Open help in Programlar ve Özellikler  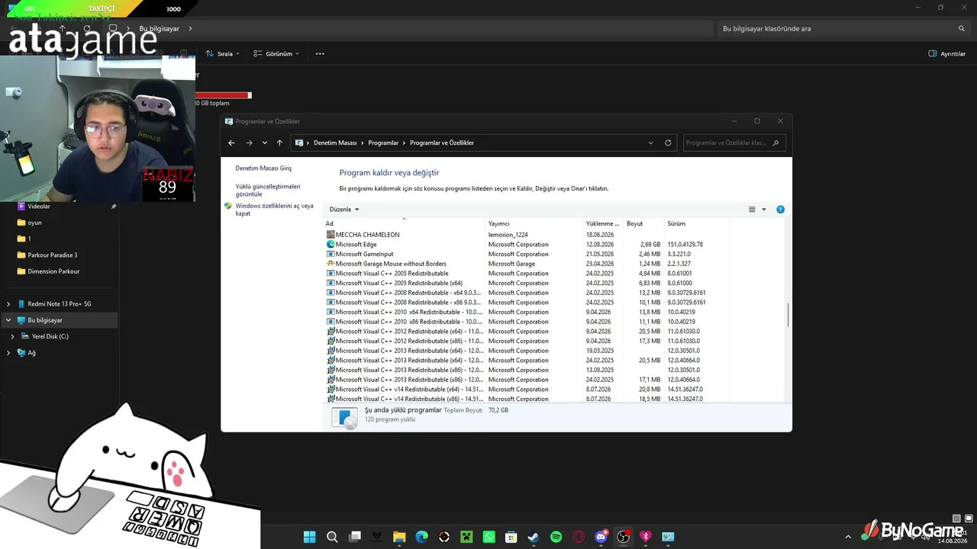pyautogui.click(x=780, y=209)
